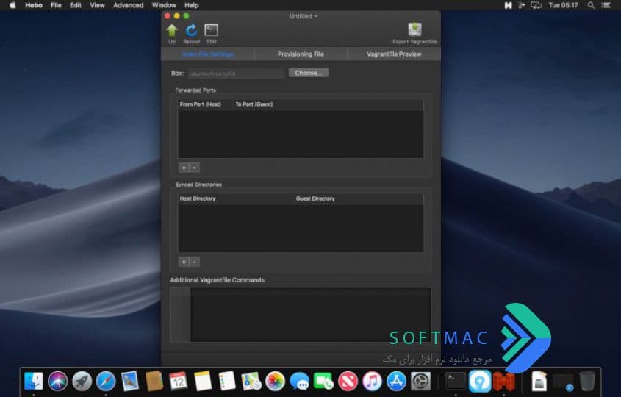Viewport: 621px width, 397px height.
Task: Open the Window menu
Action: pyautogui.click(x=164, y=5)
